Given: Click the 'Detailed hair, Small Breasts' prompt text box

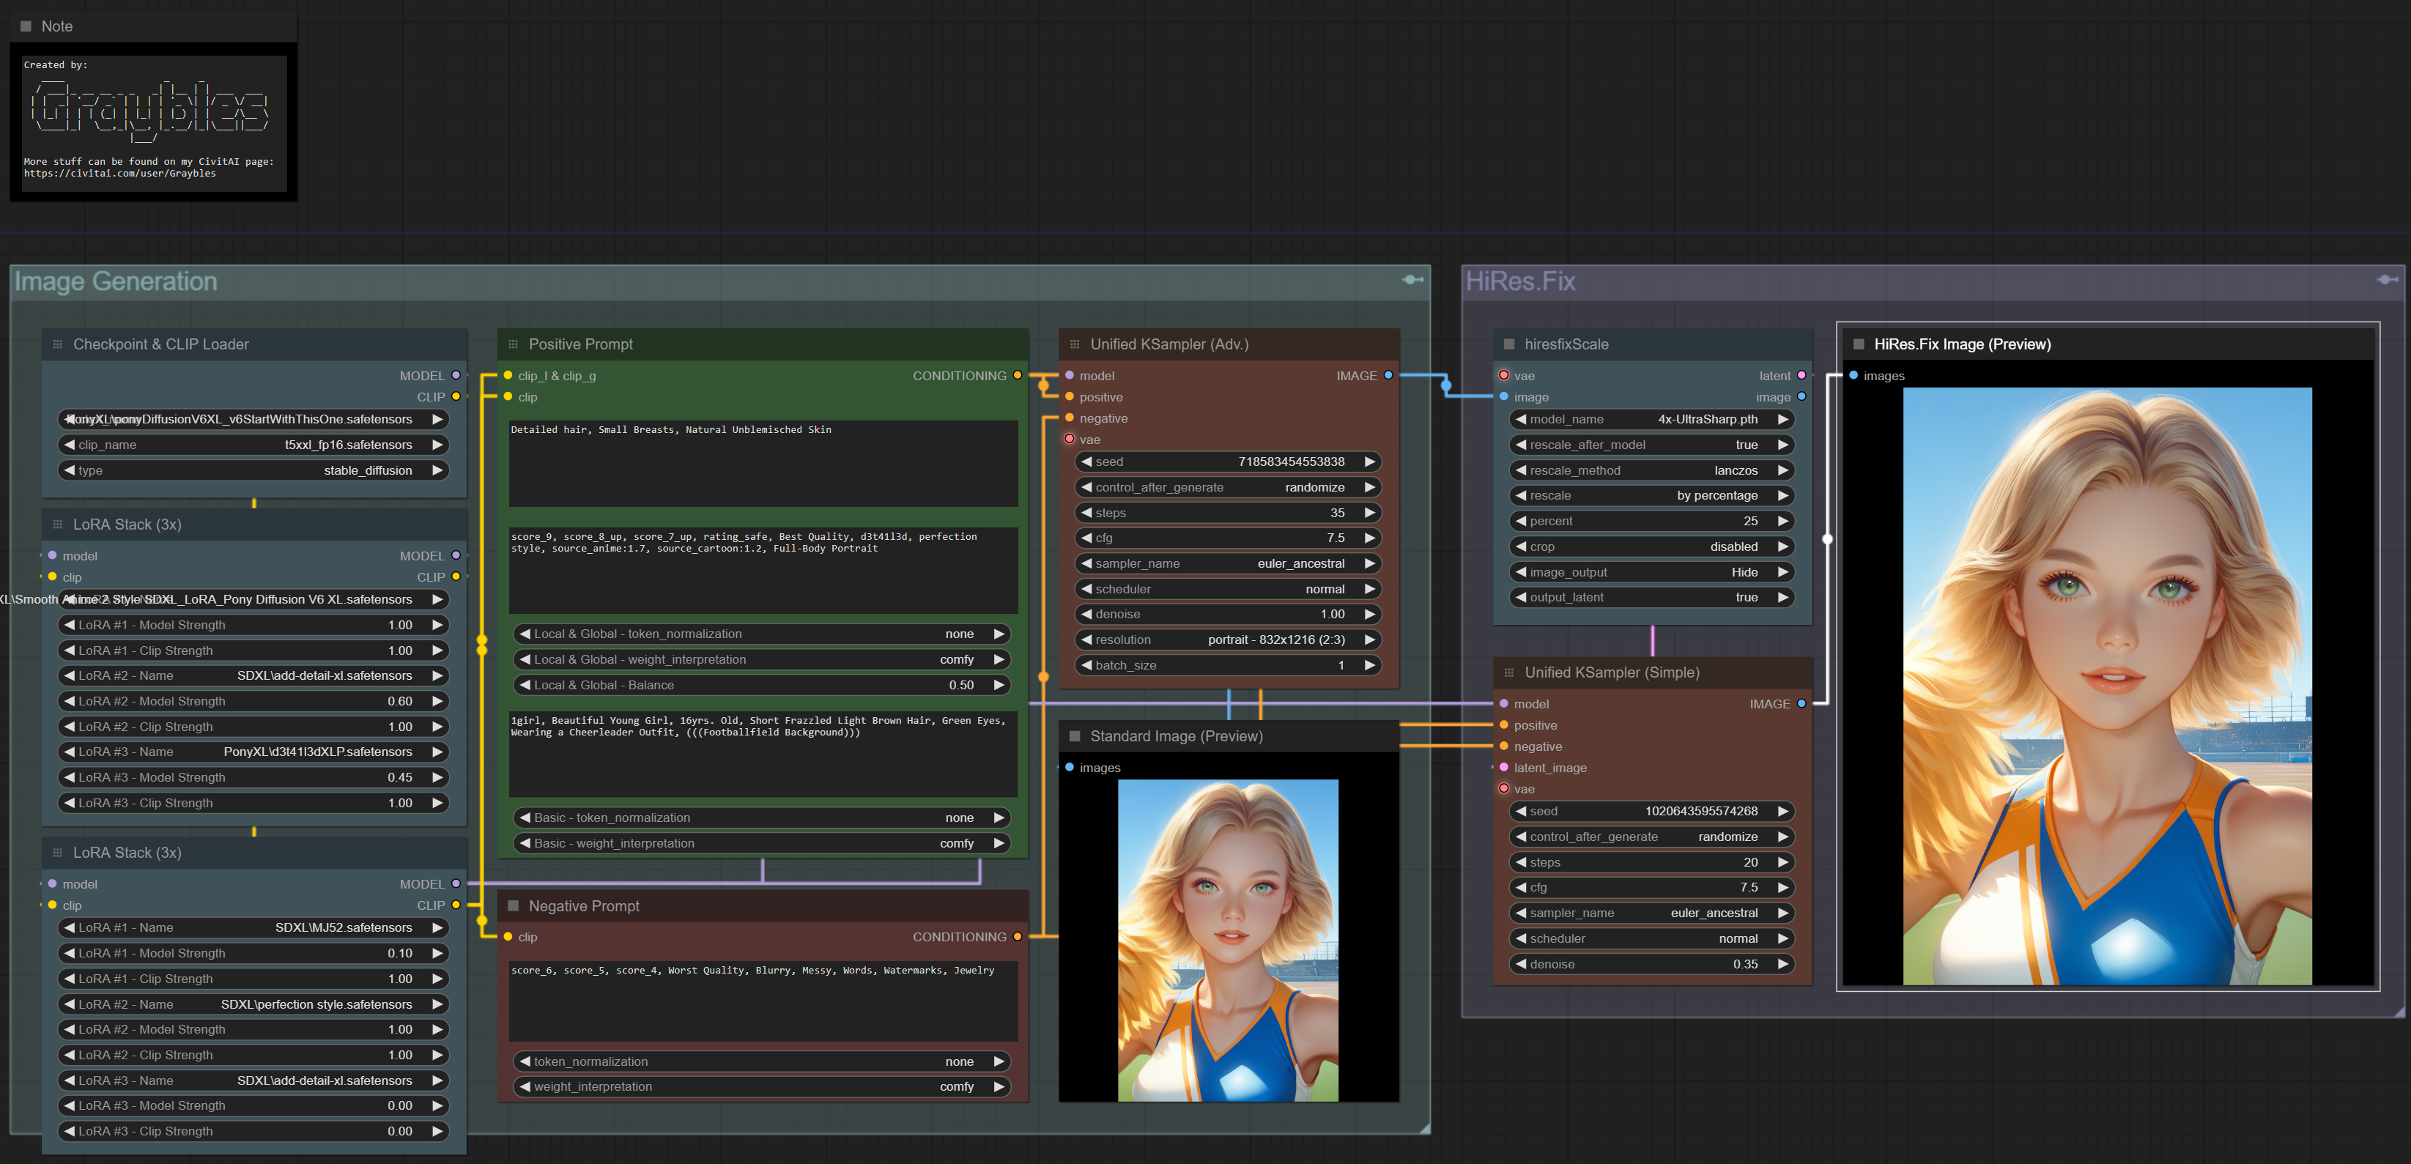Looking at the screenshot, I should click(x=763, y=463).
